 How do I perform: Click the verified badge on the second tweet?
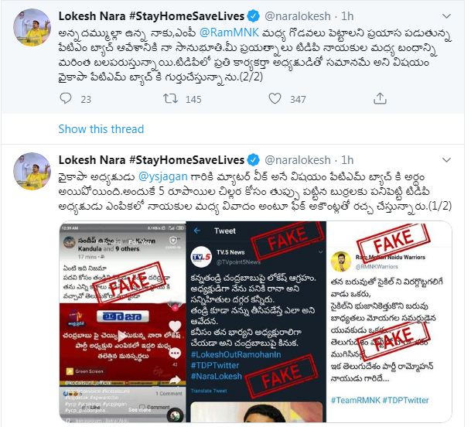click(254, 160)
